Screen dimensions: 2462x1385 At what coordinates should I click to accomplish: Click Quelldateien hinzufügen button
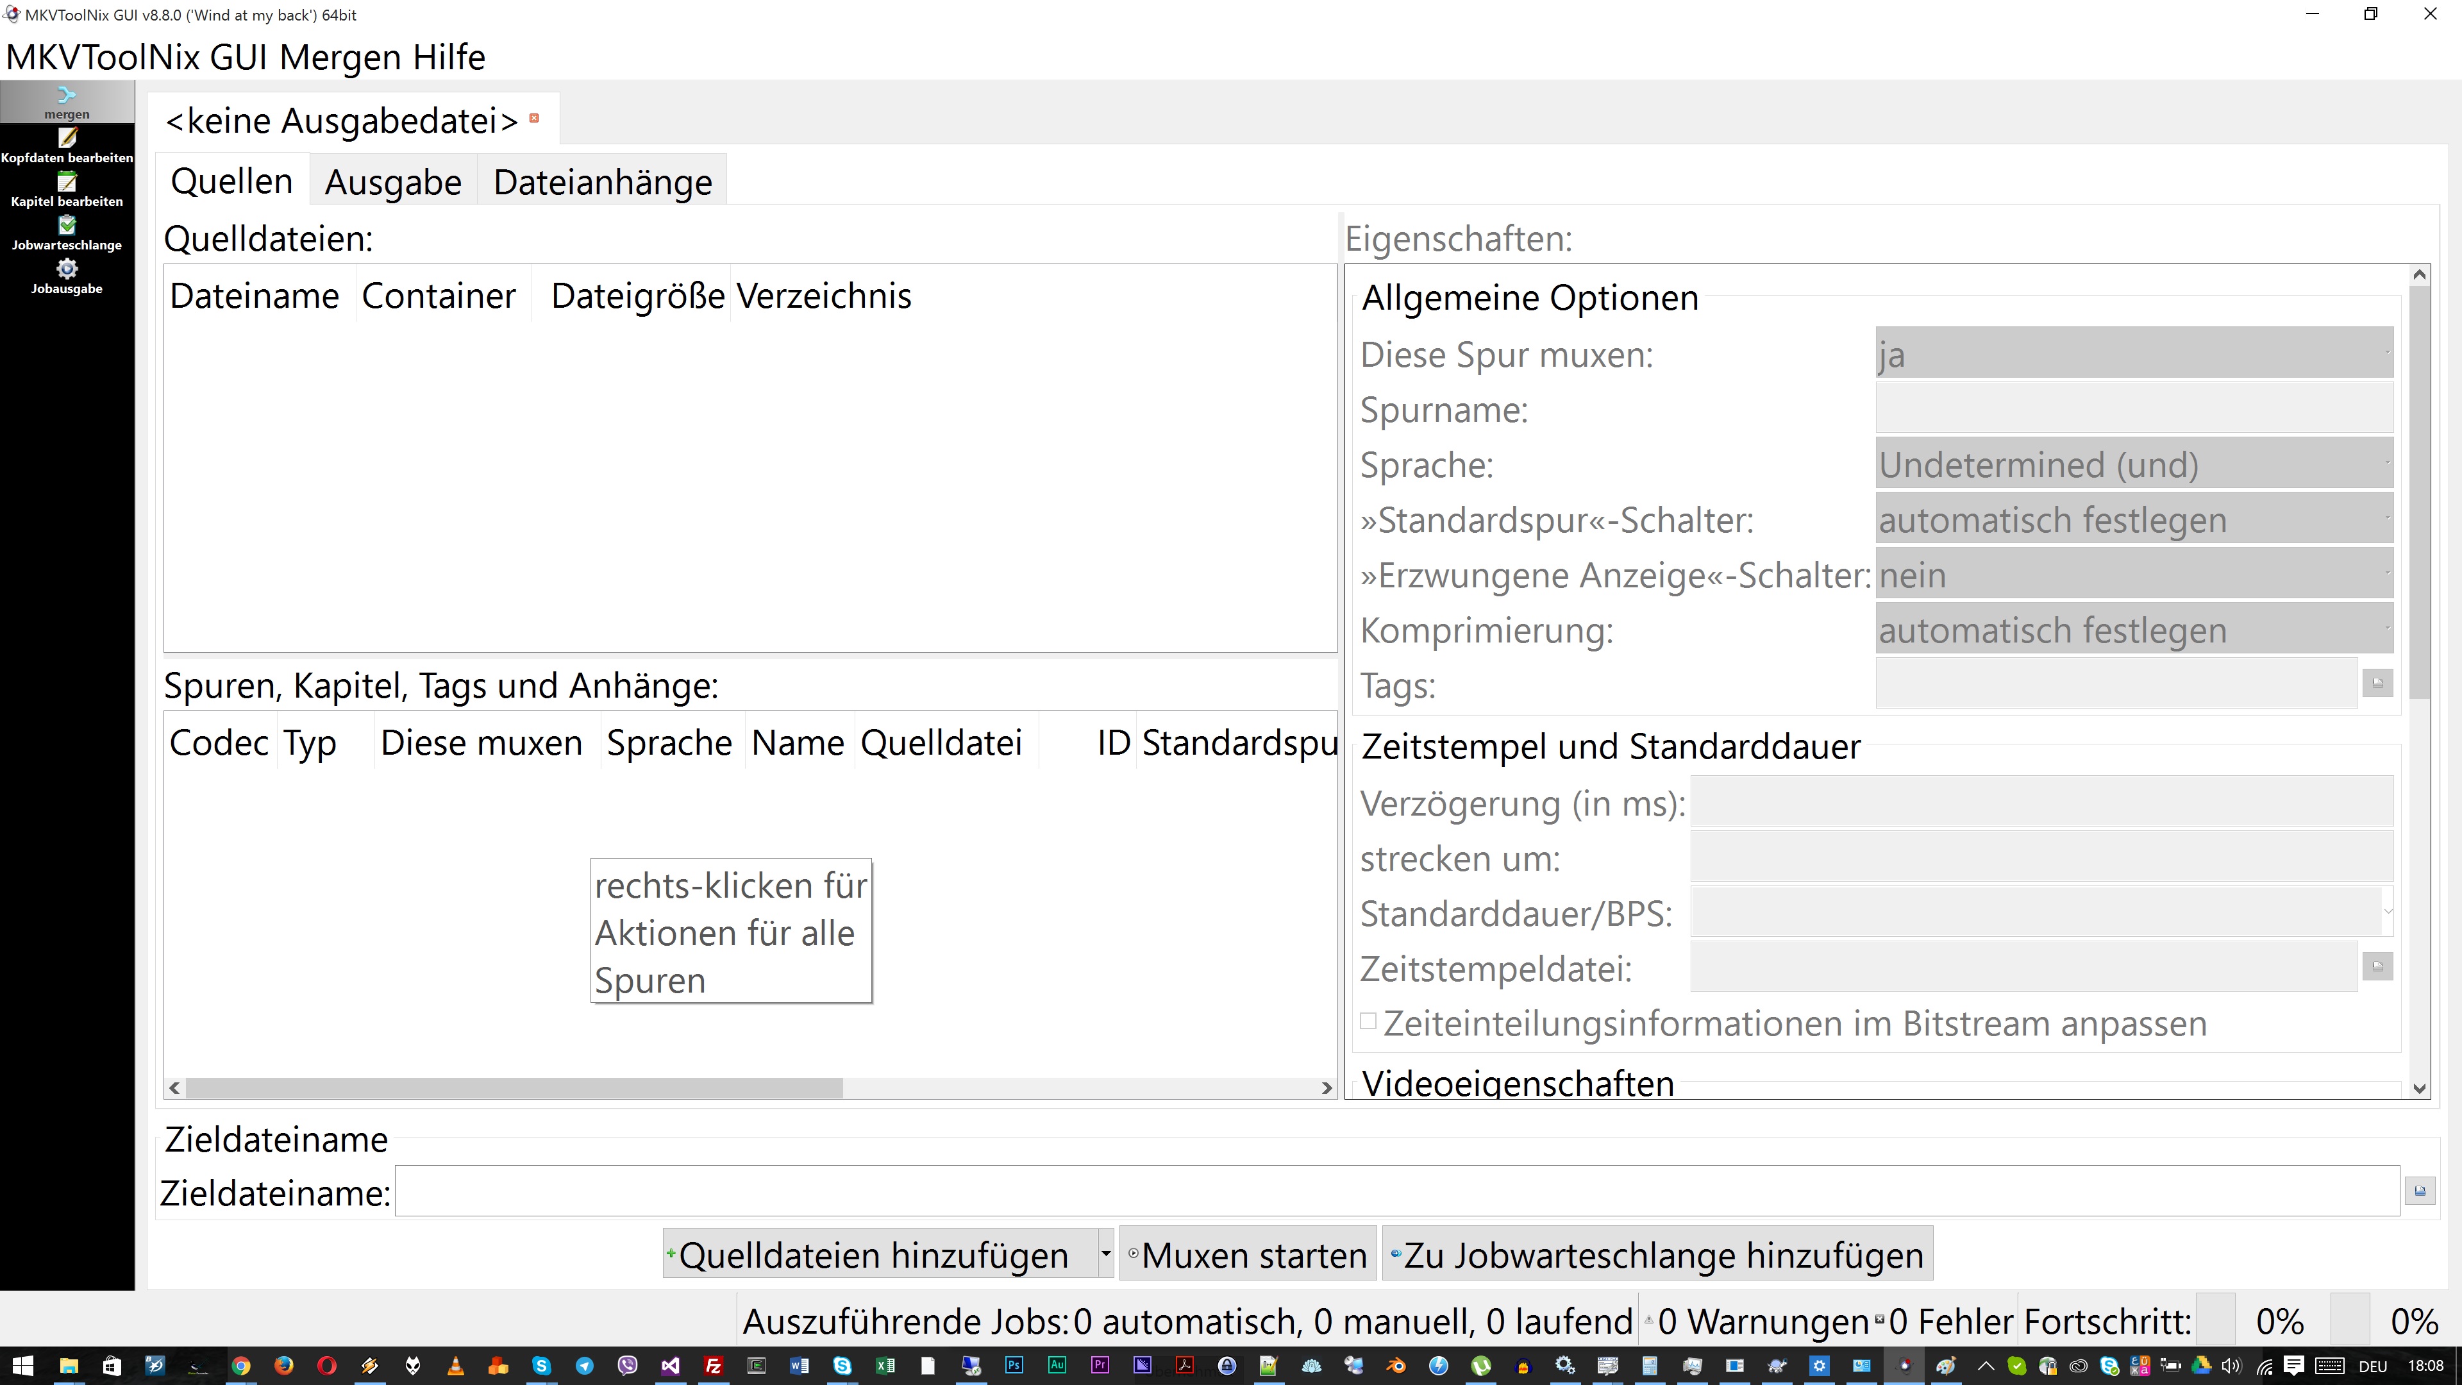click(x=880, y=1253)
